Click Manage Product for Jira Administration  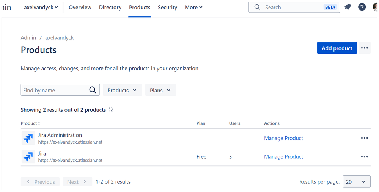click(x=283, y=138)
